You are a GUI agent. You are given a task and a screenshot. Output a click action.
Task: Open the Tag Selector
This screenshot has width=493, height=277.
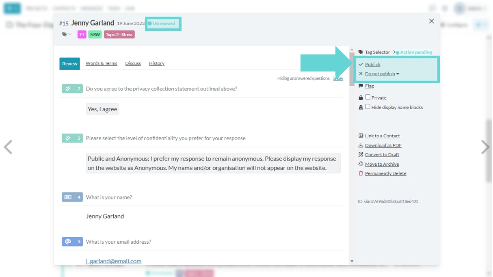[x=377, y=52]
